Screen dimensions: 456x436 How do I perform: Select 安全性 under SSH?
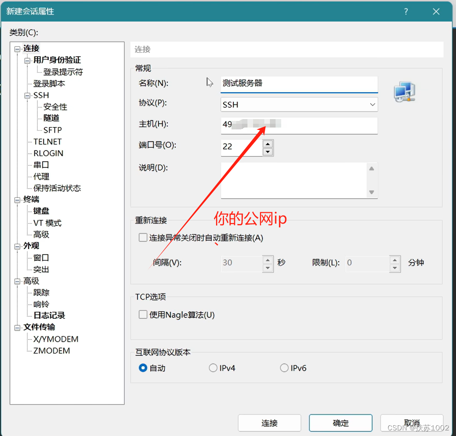click(55, 107)
